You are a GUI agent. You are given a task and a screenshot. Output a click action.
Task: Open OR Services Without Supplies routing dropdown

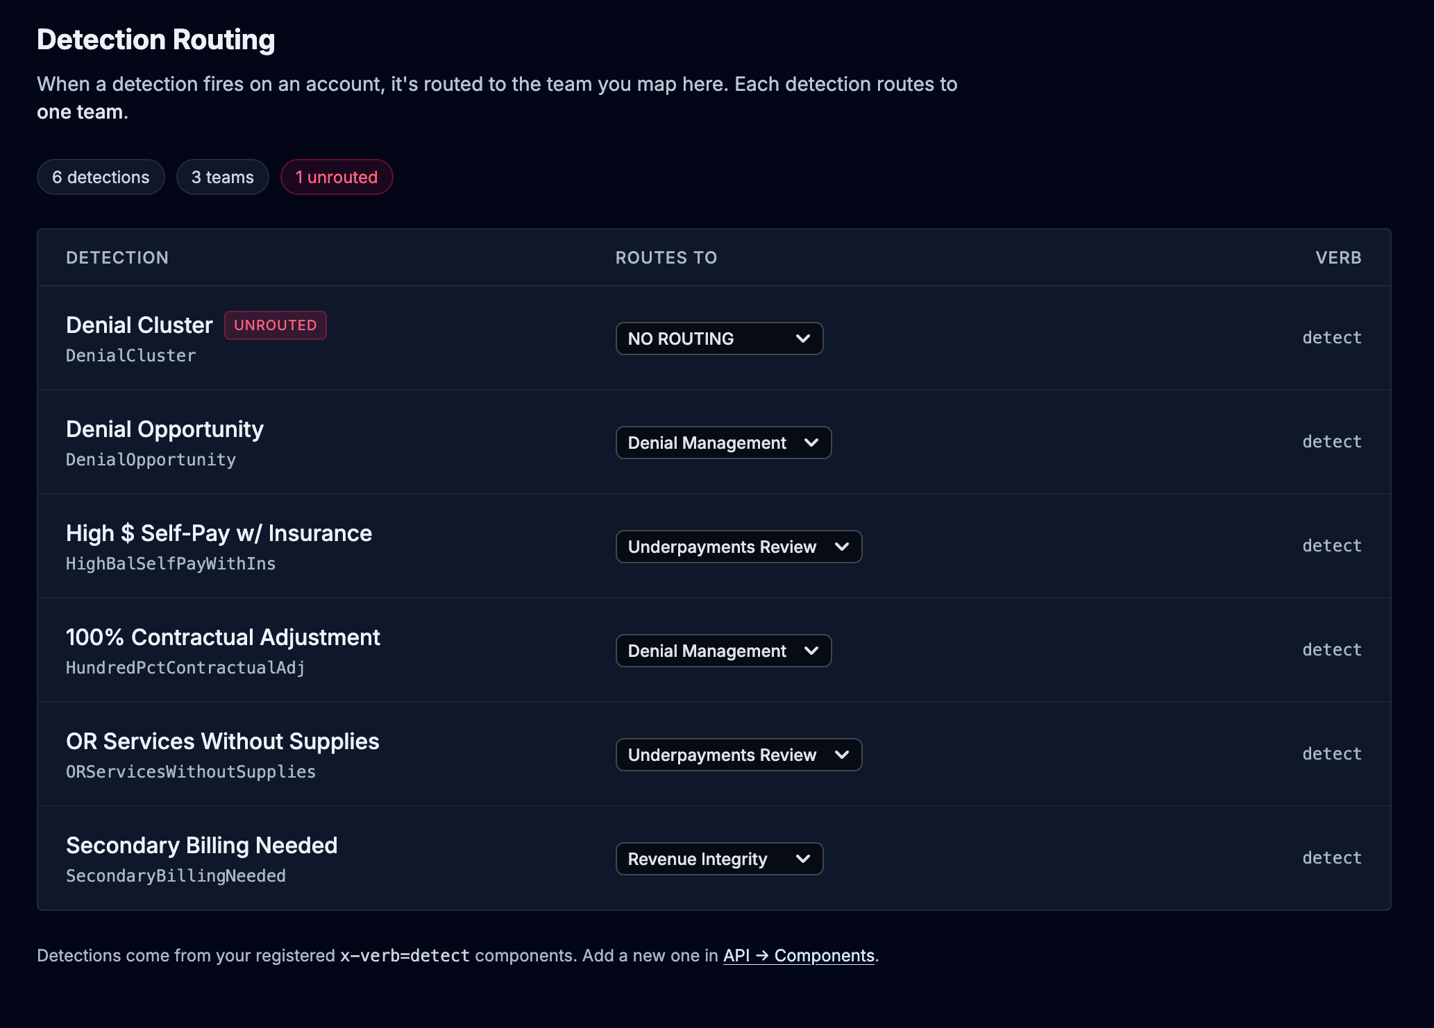coord(739,755)
